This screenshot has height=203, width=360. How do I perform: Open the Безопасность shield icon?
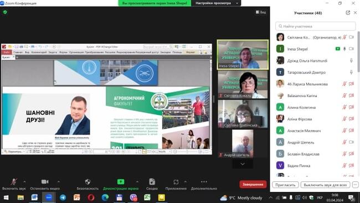(x=88, y=181)
